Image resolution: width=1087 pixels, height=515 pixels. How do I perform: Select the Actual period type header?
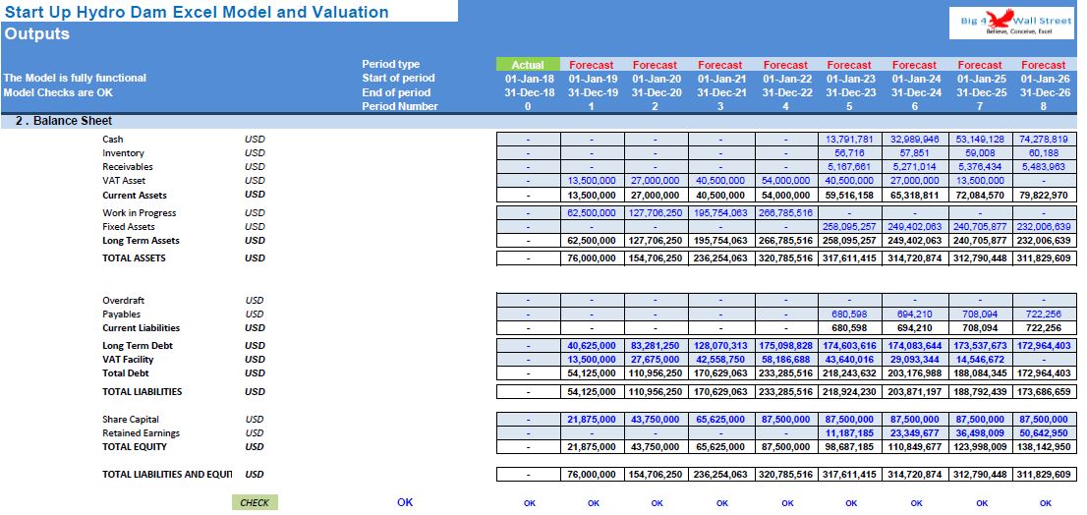point(528,65)
